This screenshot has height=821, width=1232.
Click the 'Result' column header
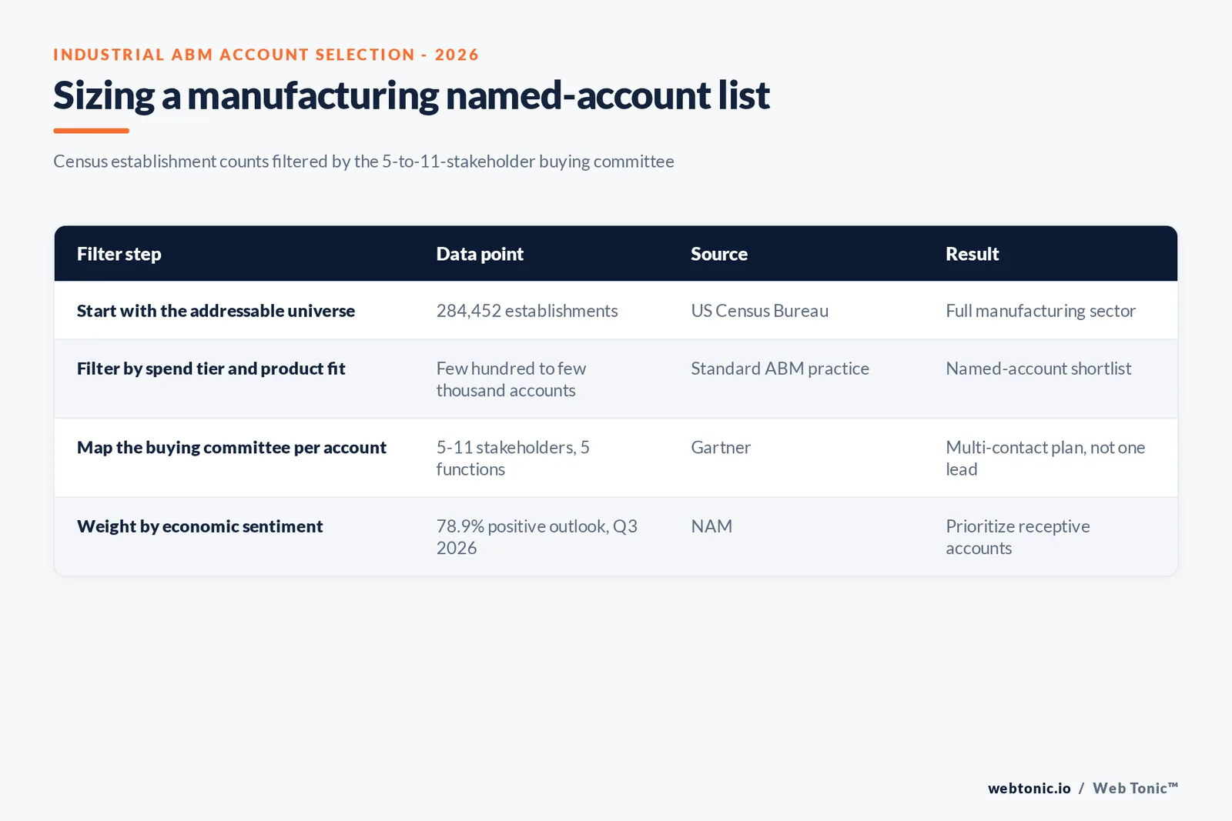pyautogui.click(x=972, y=254)
